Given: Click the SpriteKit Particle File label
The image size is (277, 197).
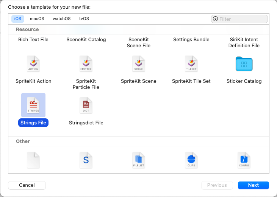Looking at the screenshot, I should point(86,84).
